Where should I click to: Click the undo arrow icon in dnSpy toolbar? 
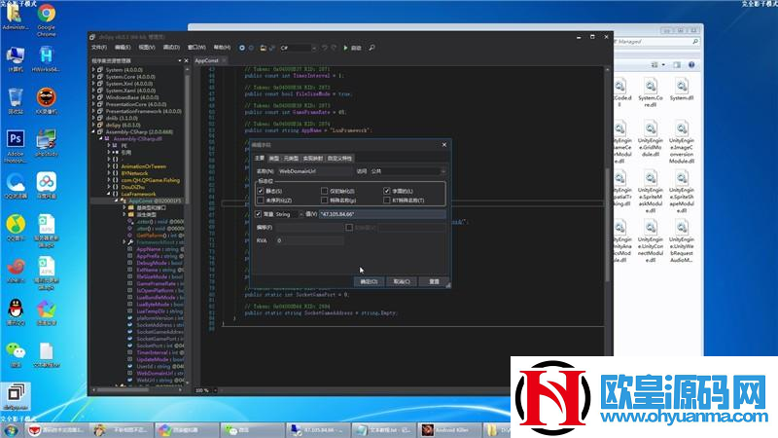pos(325,48)
